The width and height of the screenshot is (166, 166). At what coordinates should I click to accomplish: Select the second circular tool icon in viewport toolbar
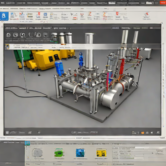click(16, 35)
